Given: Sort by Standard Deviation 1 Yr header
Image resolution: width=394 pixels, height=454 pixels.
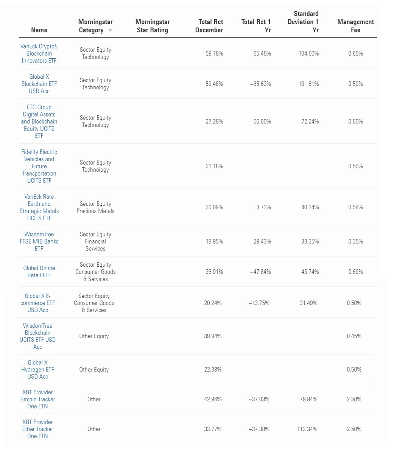Looking at the screenshot, I should [303, 22].
